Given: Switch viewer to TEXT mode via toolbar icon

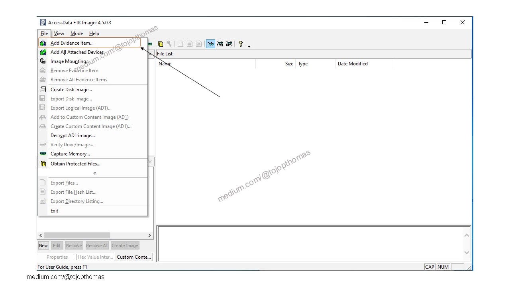Looking at the screenshot, I should coord(220,44).
